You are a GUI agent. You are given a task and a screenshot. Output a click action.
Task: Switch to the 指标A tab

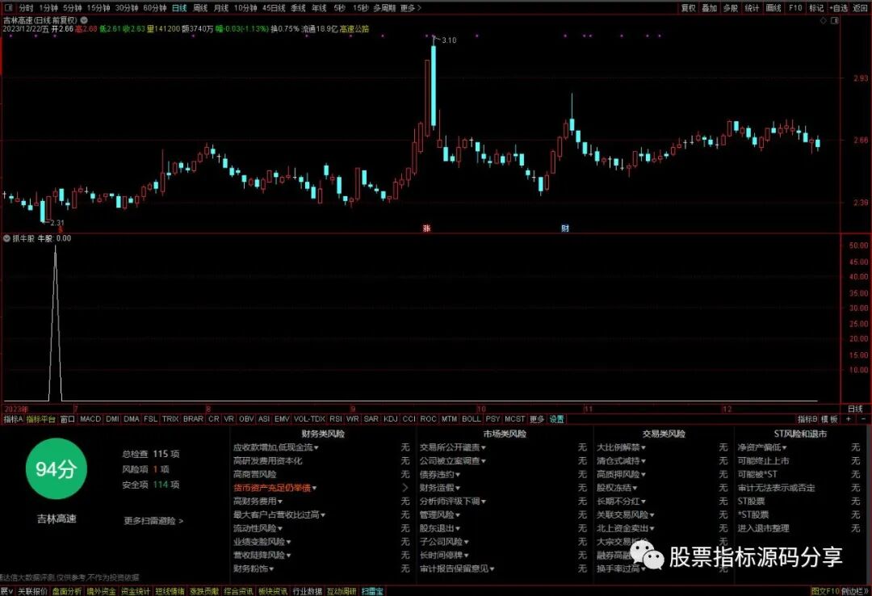point(14,419)
